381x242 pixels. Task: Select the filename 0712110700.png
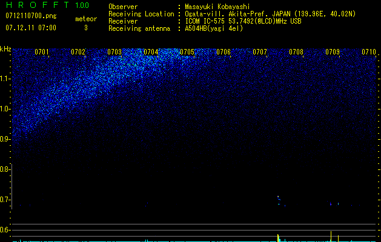click(31, 16)
